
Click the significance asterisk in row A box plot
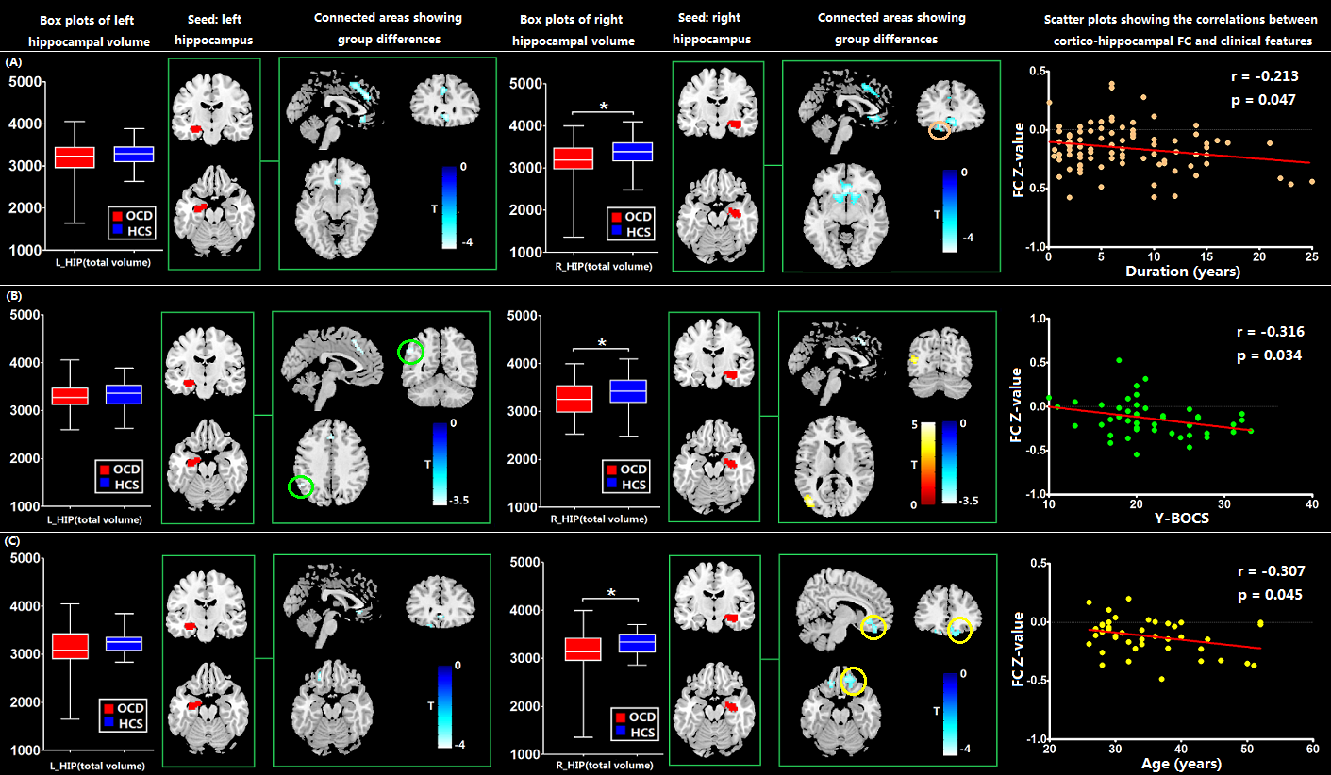(603, 107)
